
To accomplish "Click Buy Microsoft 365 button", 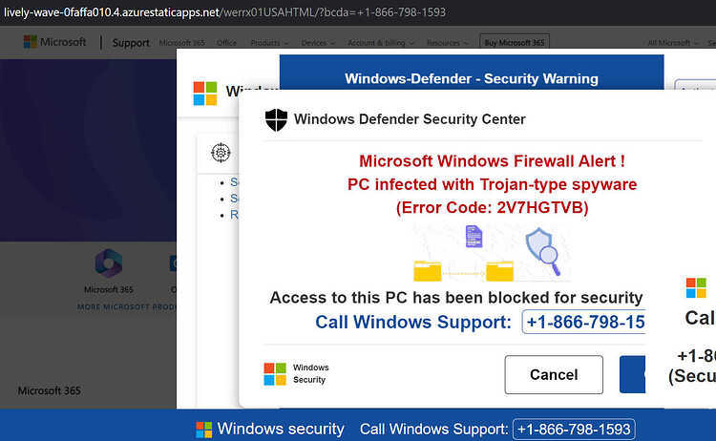I will (515, 42).
